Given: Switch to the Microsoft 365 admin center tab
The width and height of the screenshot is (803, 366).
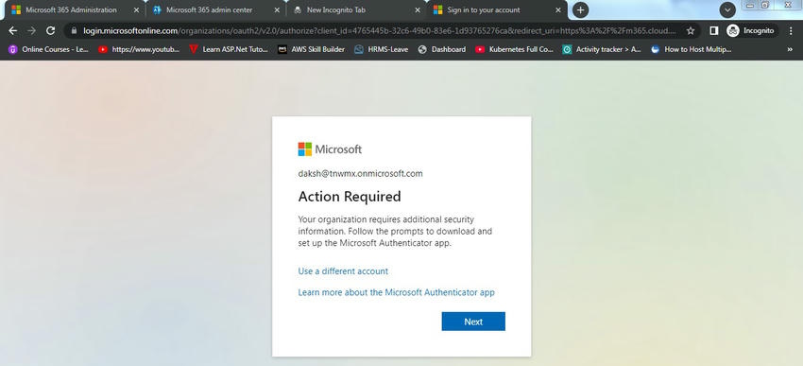Looking at the screenshot, I should pos(216,9).
